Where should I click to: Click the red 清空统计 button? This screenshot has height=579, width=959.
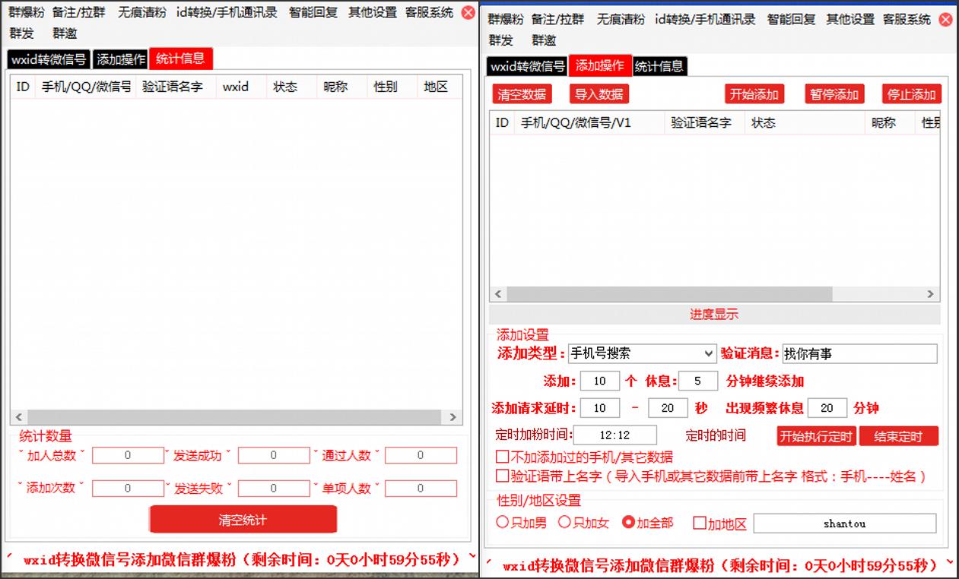point(243,520)
